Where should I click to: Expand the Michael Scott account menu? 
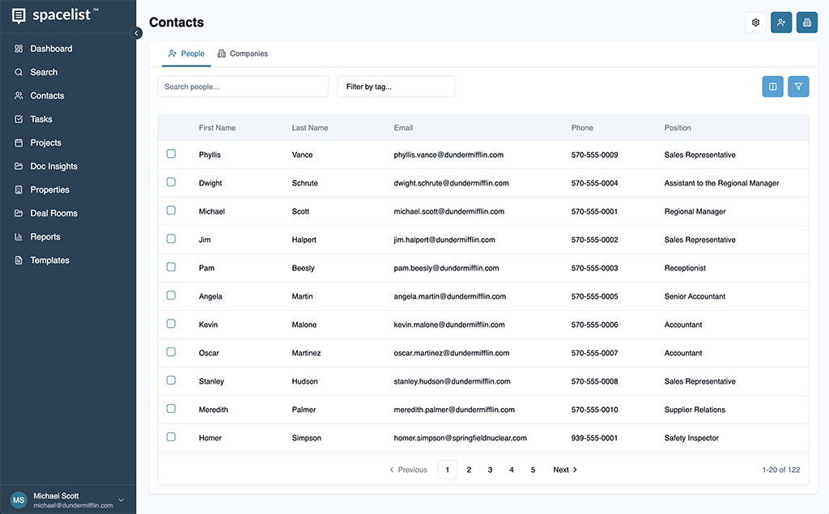[68, 499]
